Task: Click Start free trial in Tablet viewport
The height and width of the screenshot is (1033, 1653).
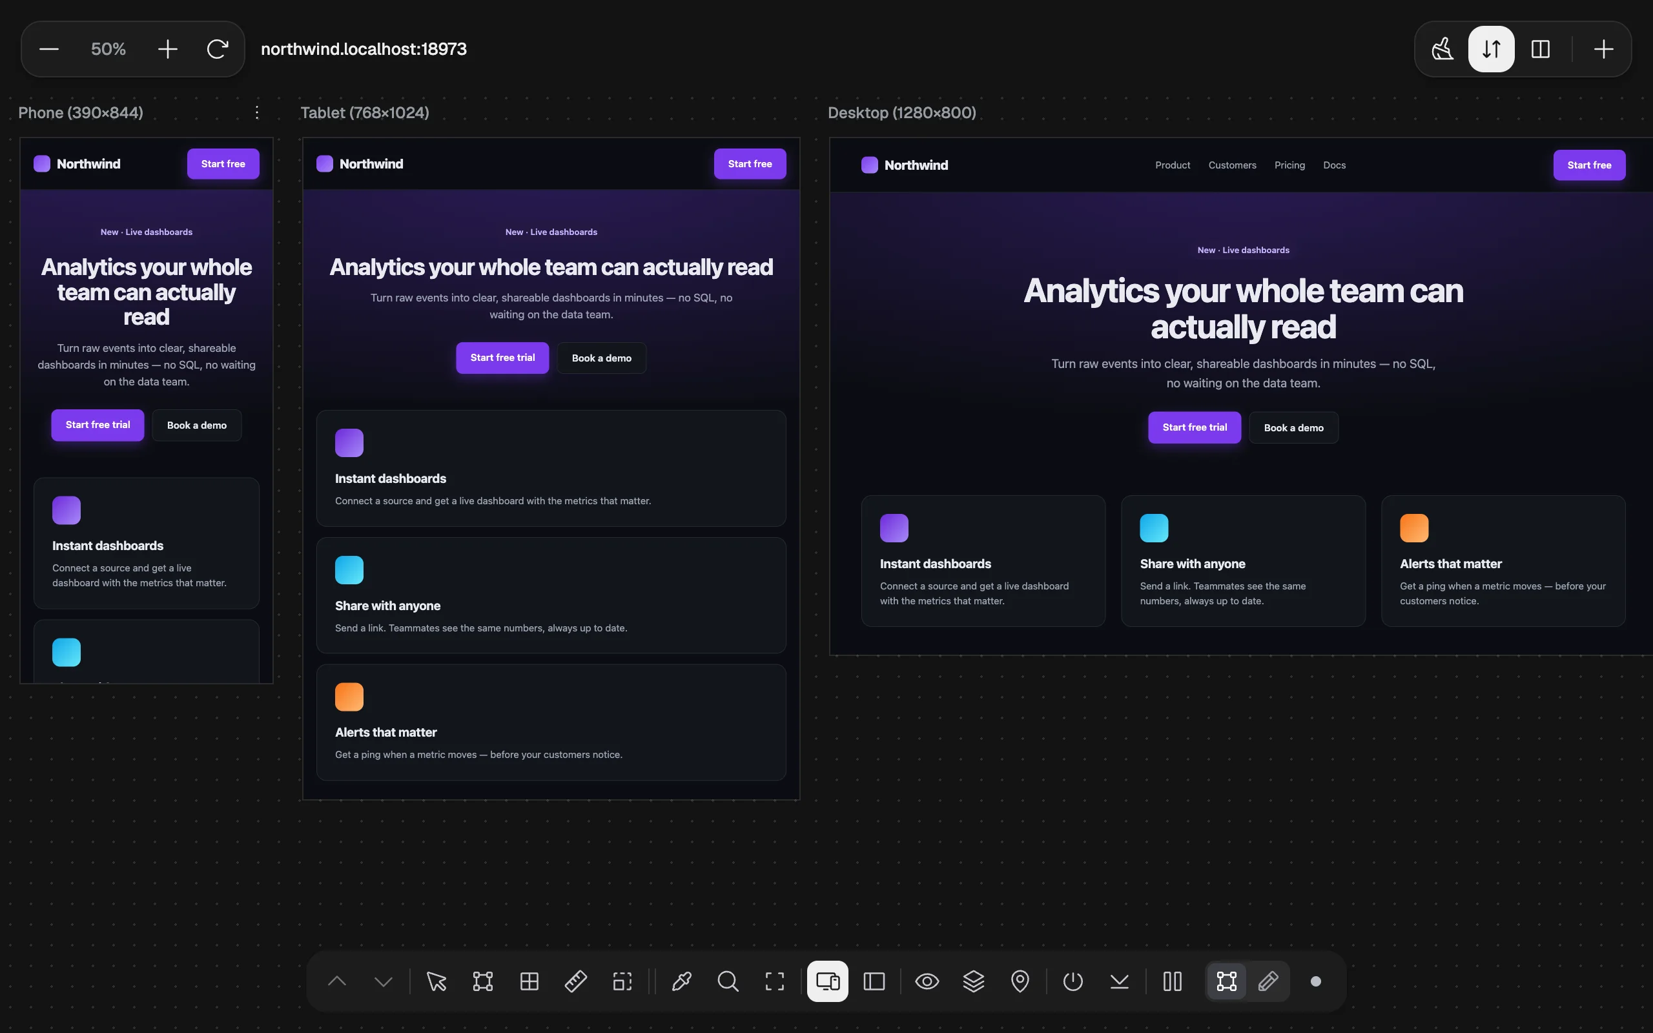Action: 503,358
